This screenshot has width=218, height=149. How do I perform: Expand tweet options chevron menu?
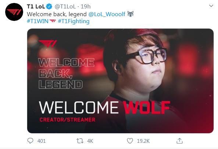[211, 6]
